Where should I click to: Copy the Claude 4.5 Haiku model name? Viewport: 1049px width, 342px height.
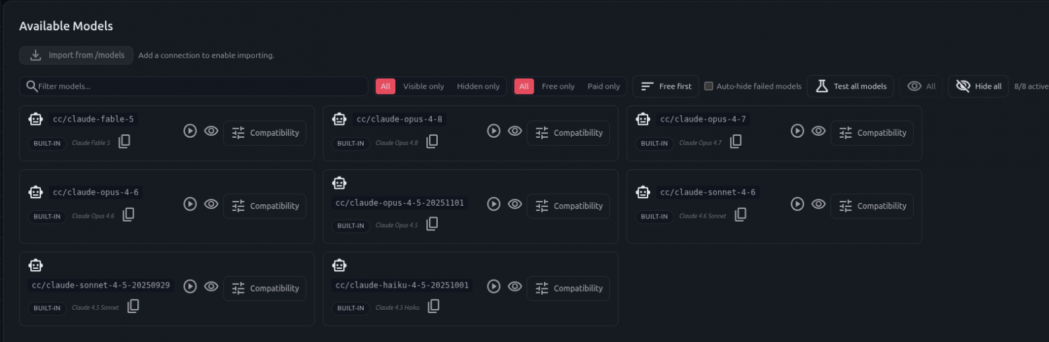(434, 307)
